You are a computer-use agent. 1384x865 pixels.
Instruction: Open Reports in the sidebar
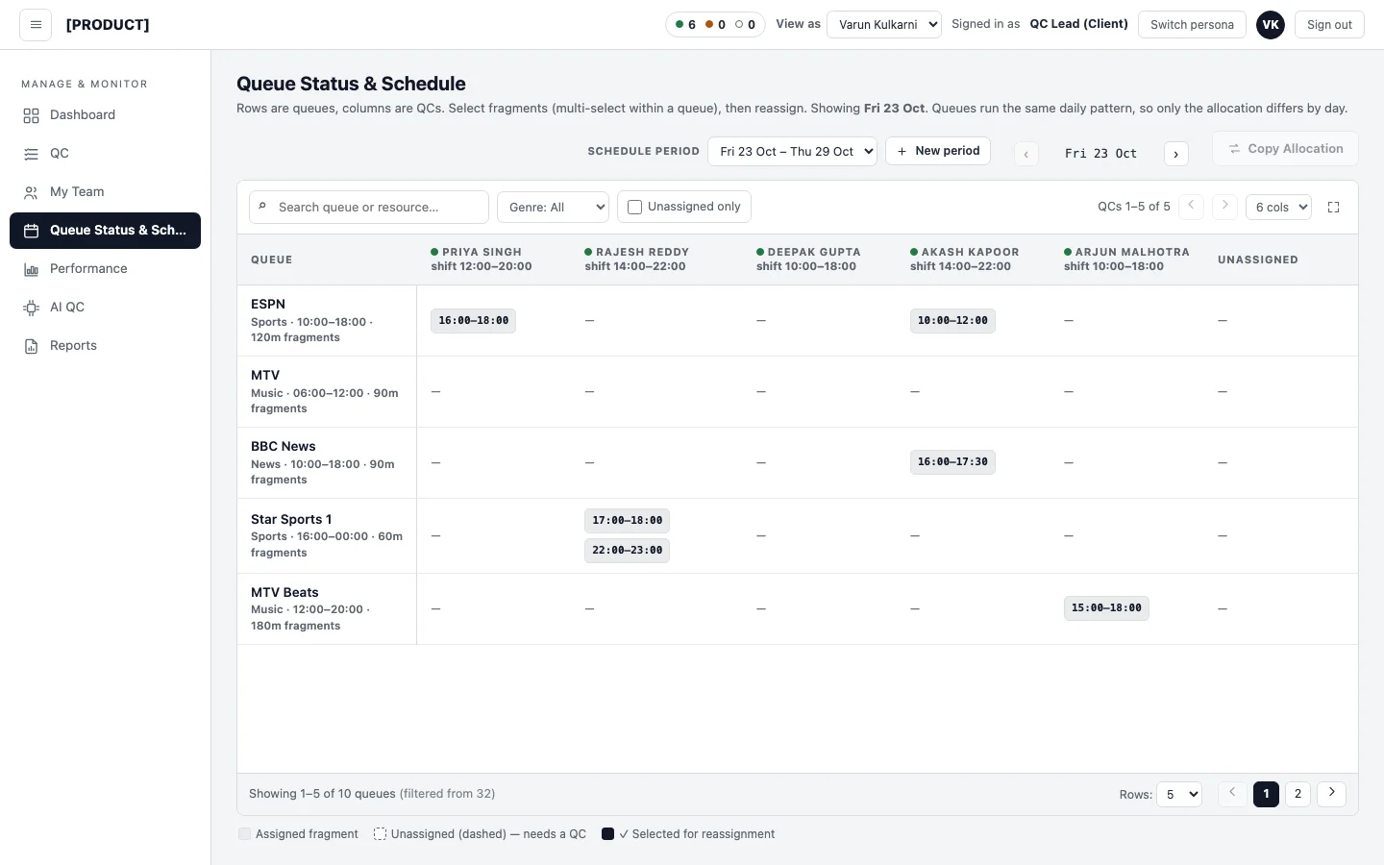click(x=106, y=346)
